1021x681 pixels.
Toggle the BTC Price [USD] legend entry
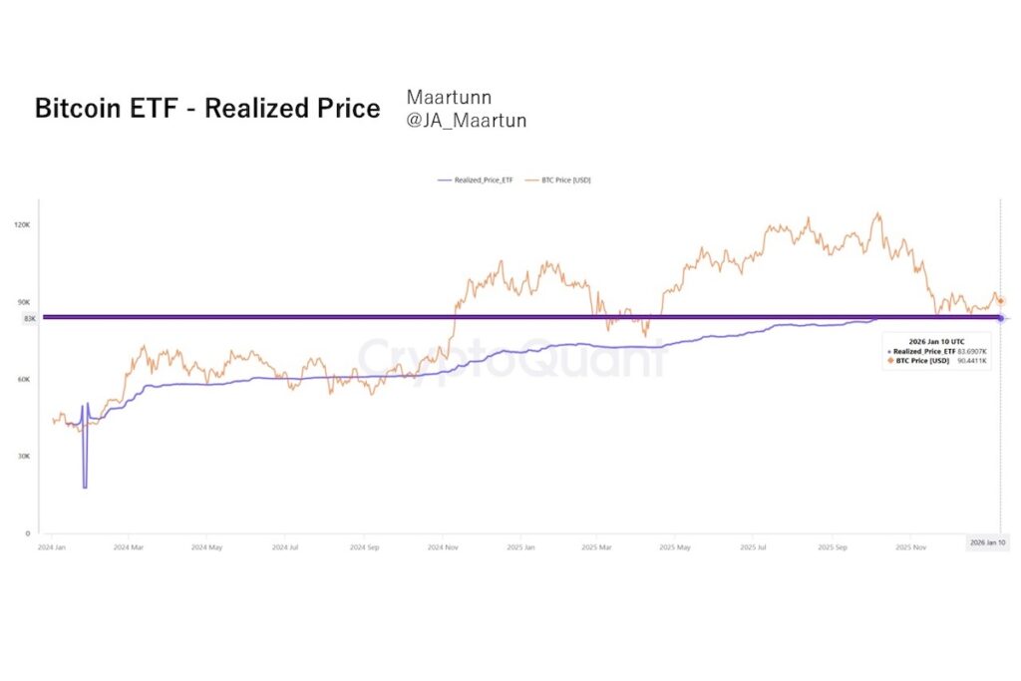(x=566, y=180)
